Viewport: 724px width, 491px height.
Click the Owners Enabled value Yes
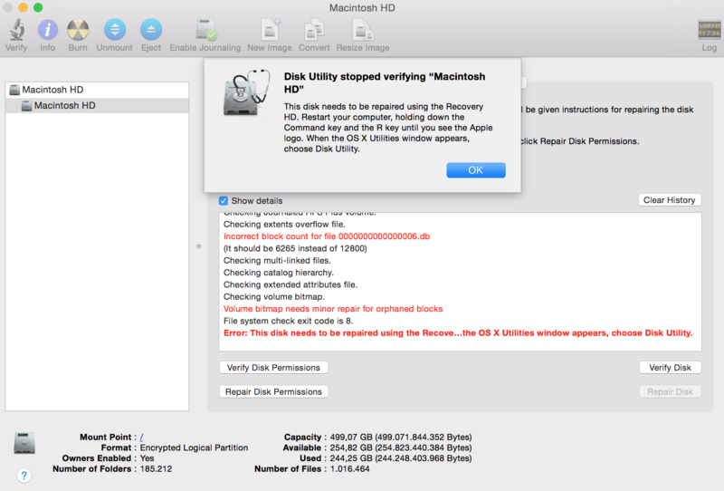coord(147,458)
